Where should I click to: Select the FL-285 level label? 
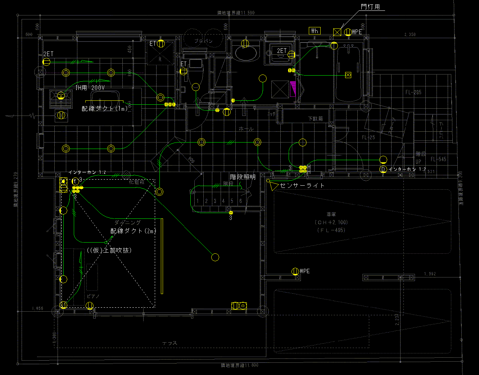[x=413, y=92]
